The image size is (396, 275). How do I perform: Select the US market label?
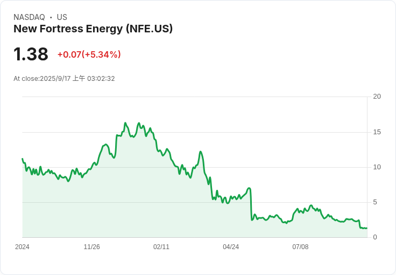[x=62, y=17]
